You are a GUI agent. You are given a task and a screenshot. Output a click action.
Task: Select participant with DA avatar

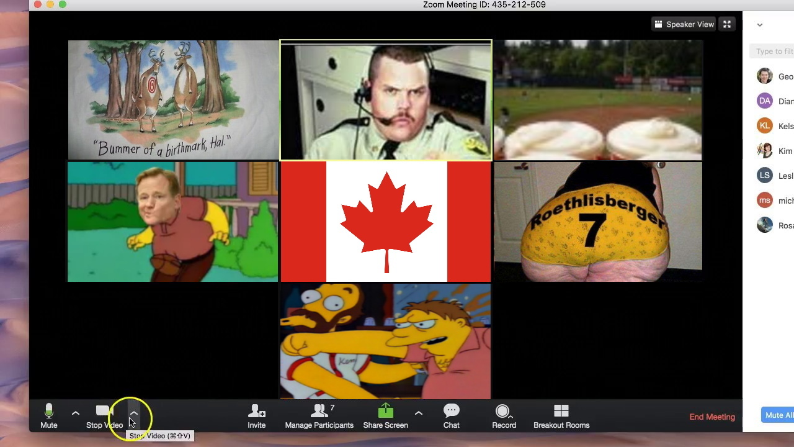pyautogui.click(x=775, y=101)
